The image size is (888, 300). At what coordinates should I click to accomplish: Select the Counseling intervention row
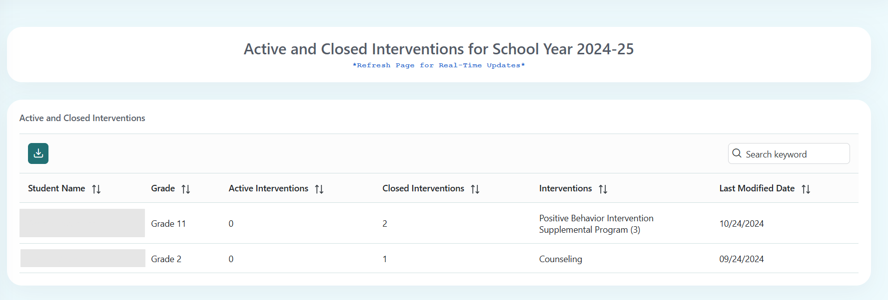(560, 259)
